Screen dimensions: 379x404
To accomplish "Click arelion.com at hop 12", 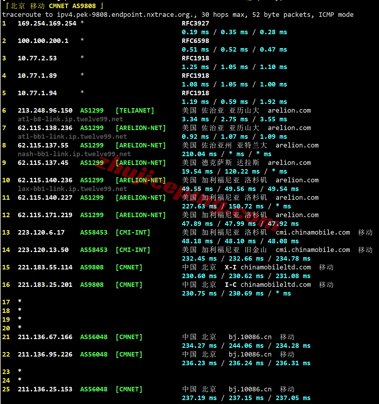I will [x=297, y=215].
